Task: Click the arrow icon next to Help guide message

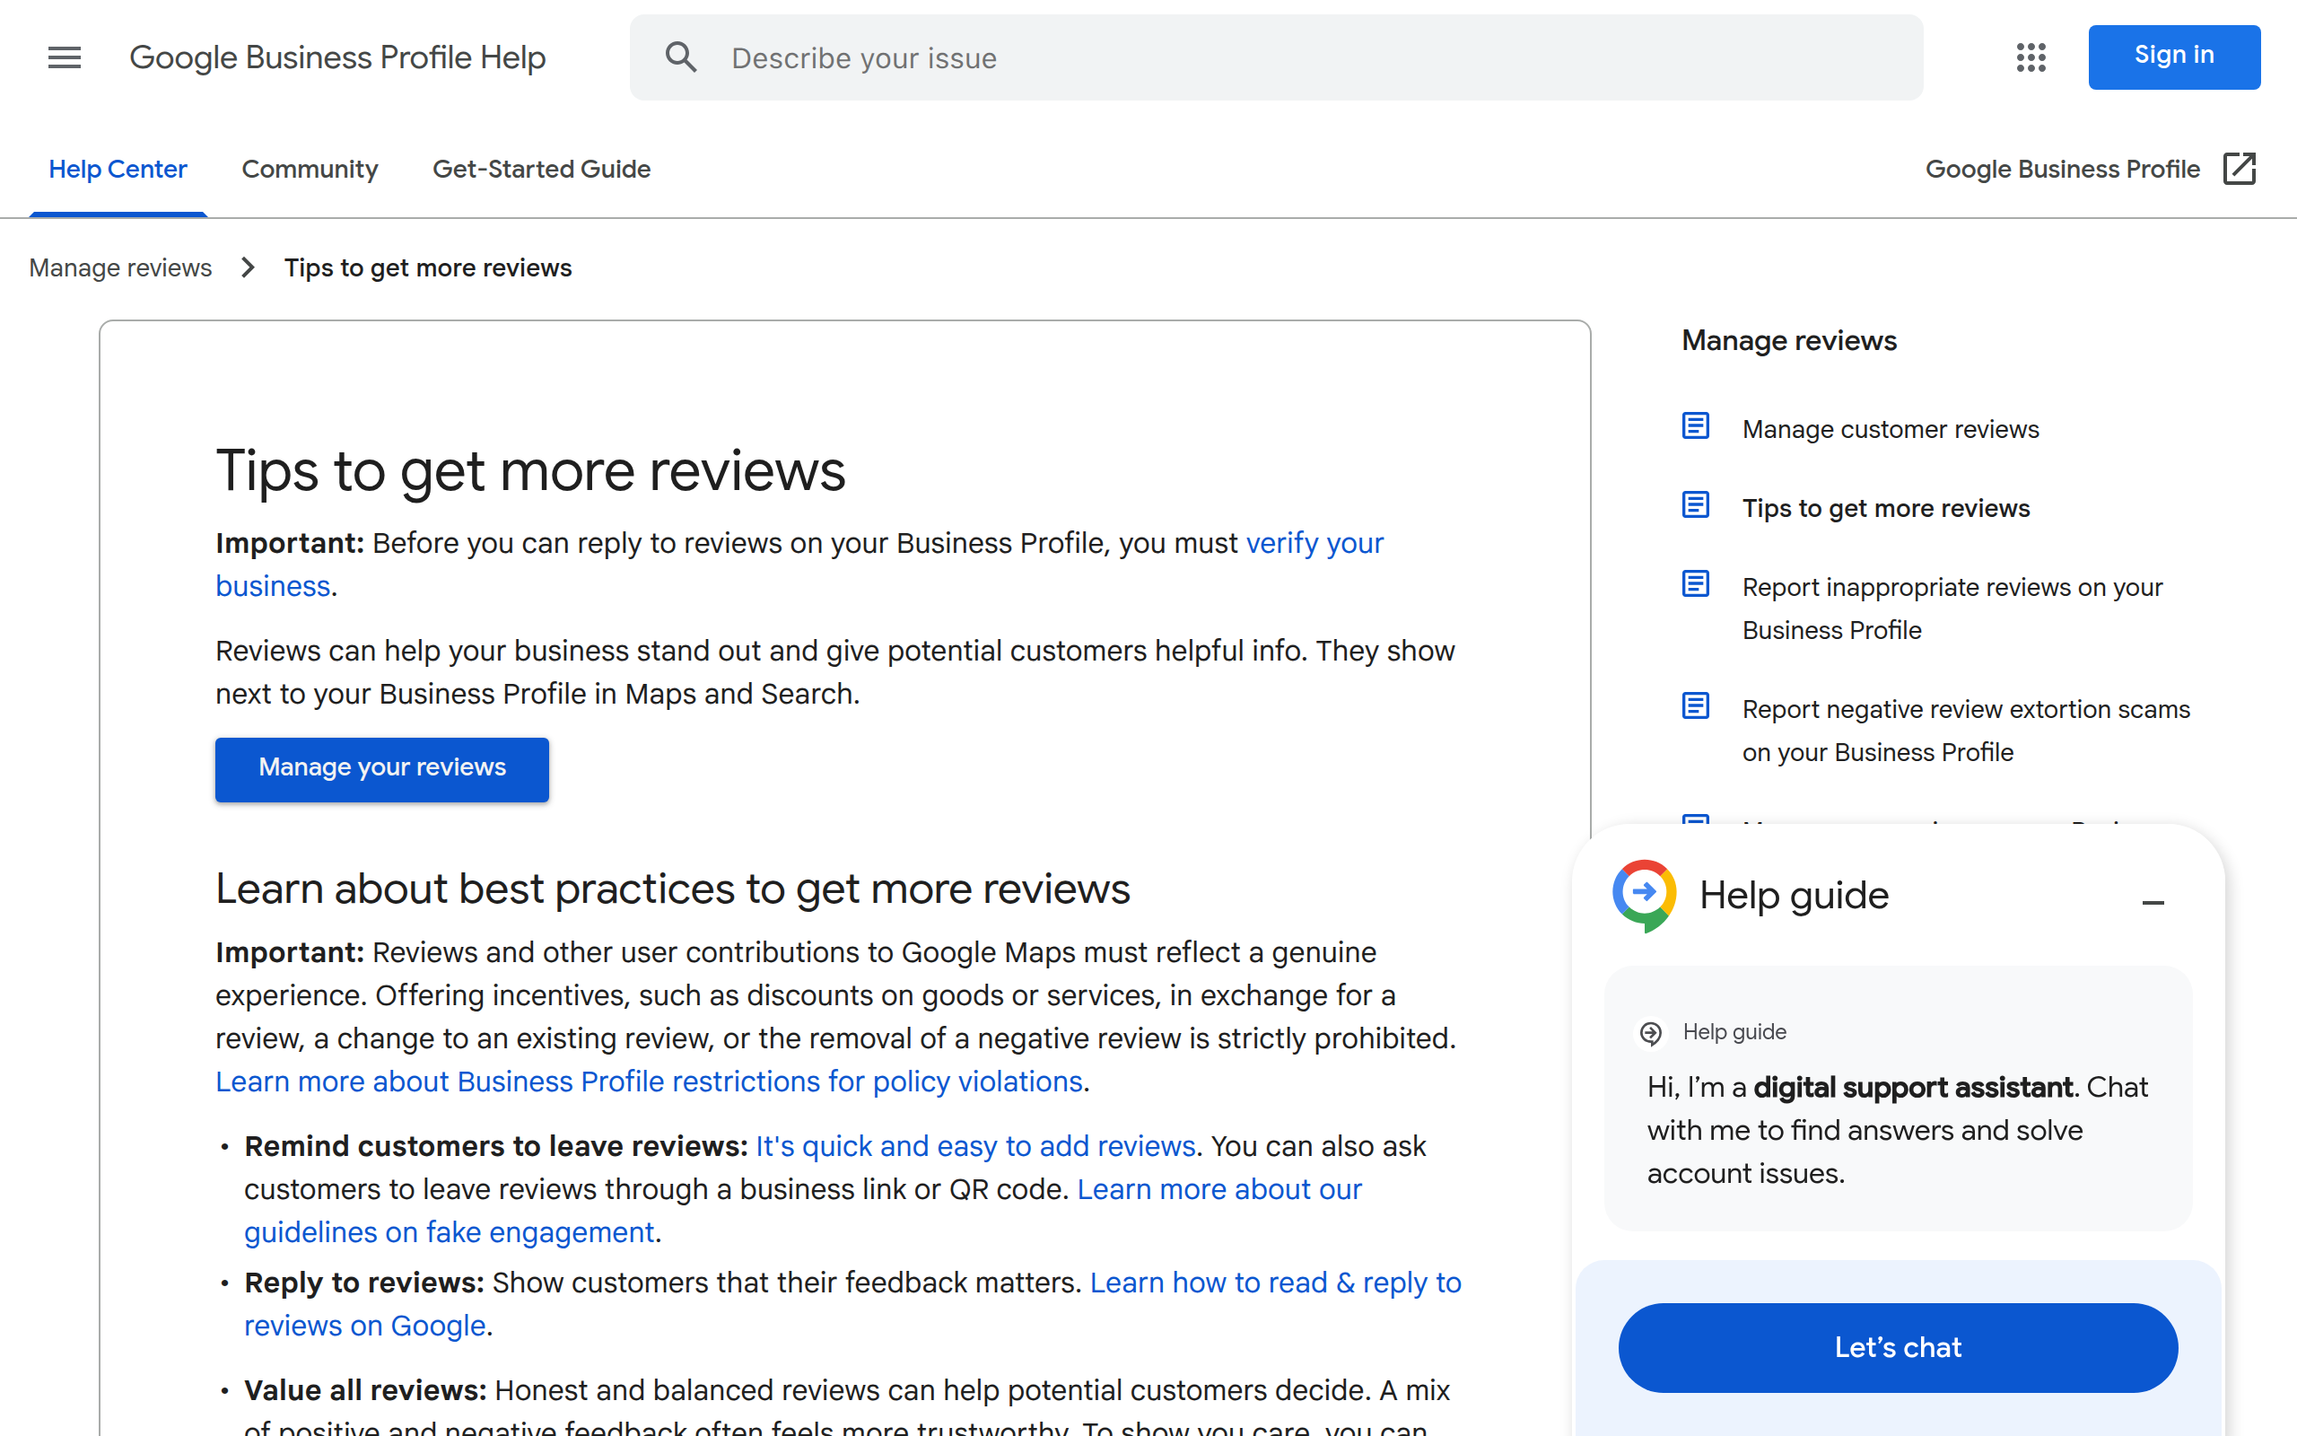Action: (1652, 1032)
